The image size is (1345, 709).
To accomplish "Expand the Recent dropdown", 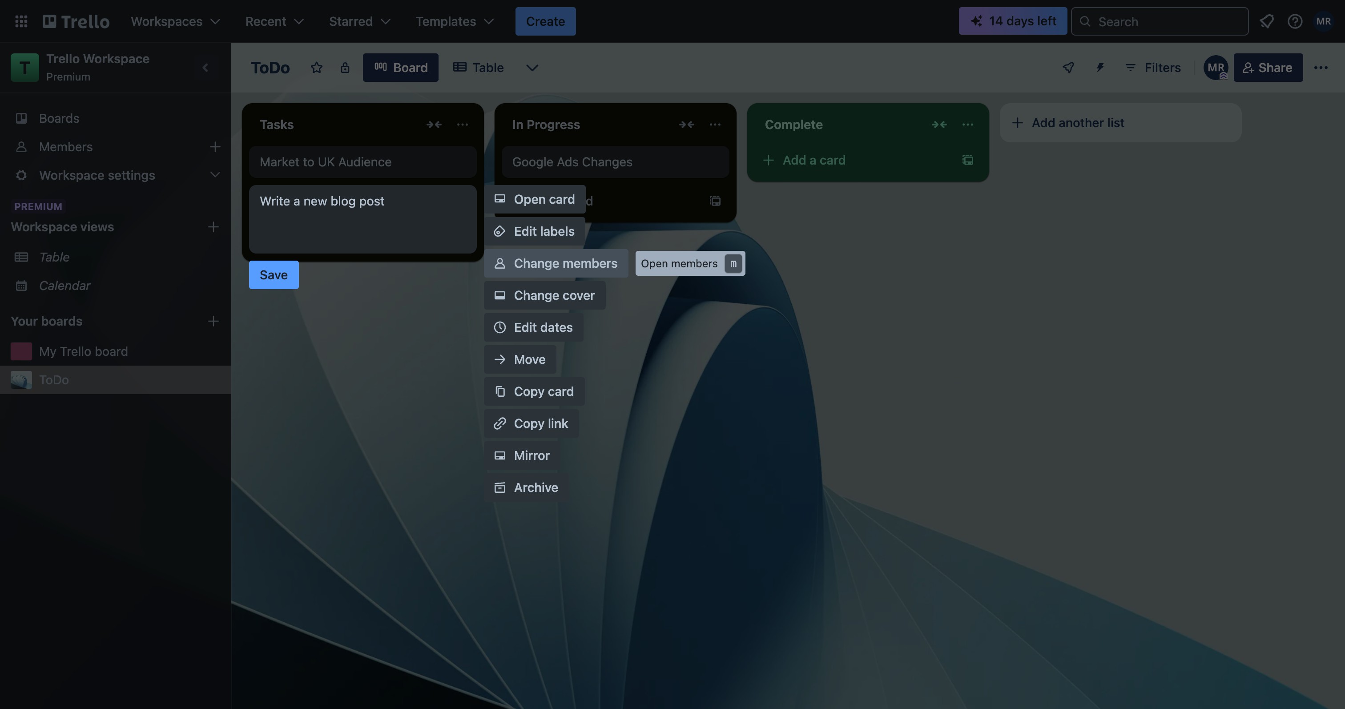I will [274, 21].
